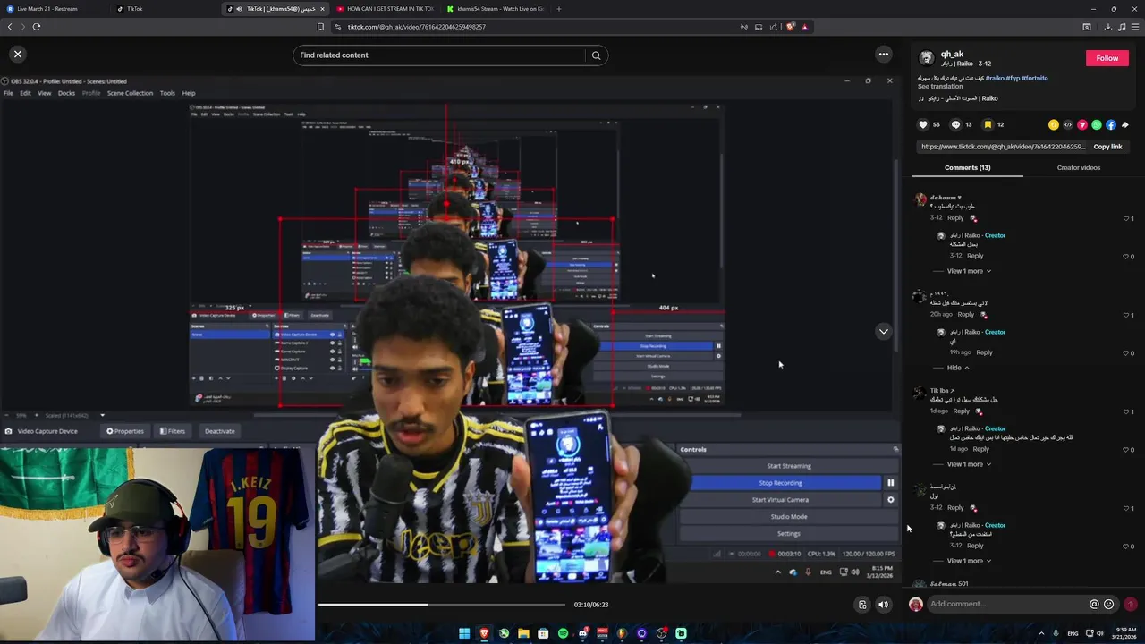Click the Copy link button

tap(1107, 147)
